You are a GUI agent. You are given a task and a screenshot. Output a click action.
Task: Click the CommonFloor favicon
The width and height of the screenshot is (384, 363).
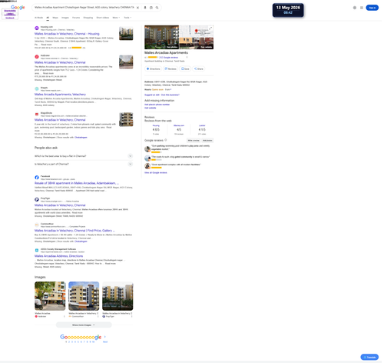point(37,225)
